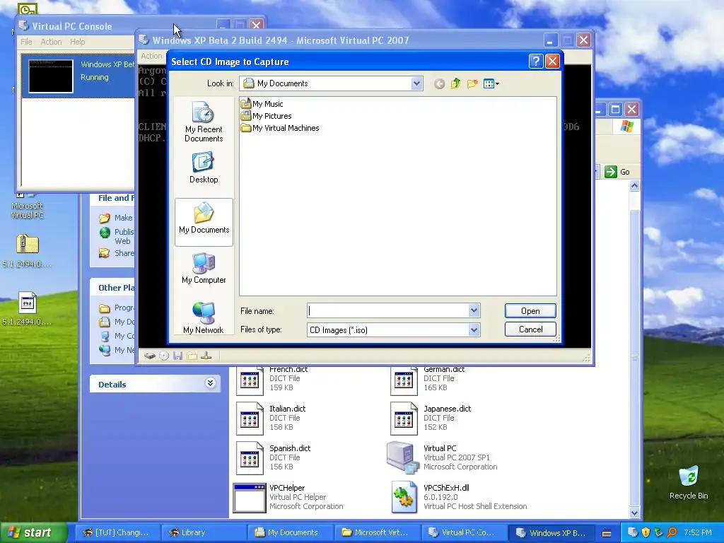The image size is (724, 543).
Task: Open the View Menu in file dialog
Action: pyautogui.click(x=491, y=83)
